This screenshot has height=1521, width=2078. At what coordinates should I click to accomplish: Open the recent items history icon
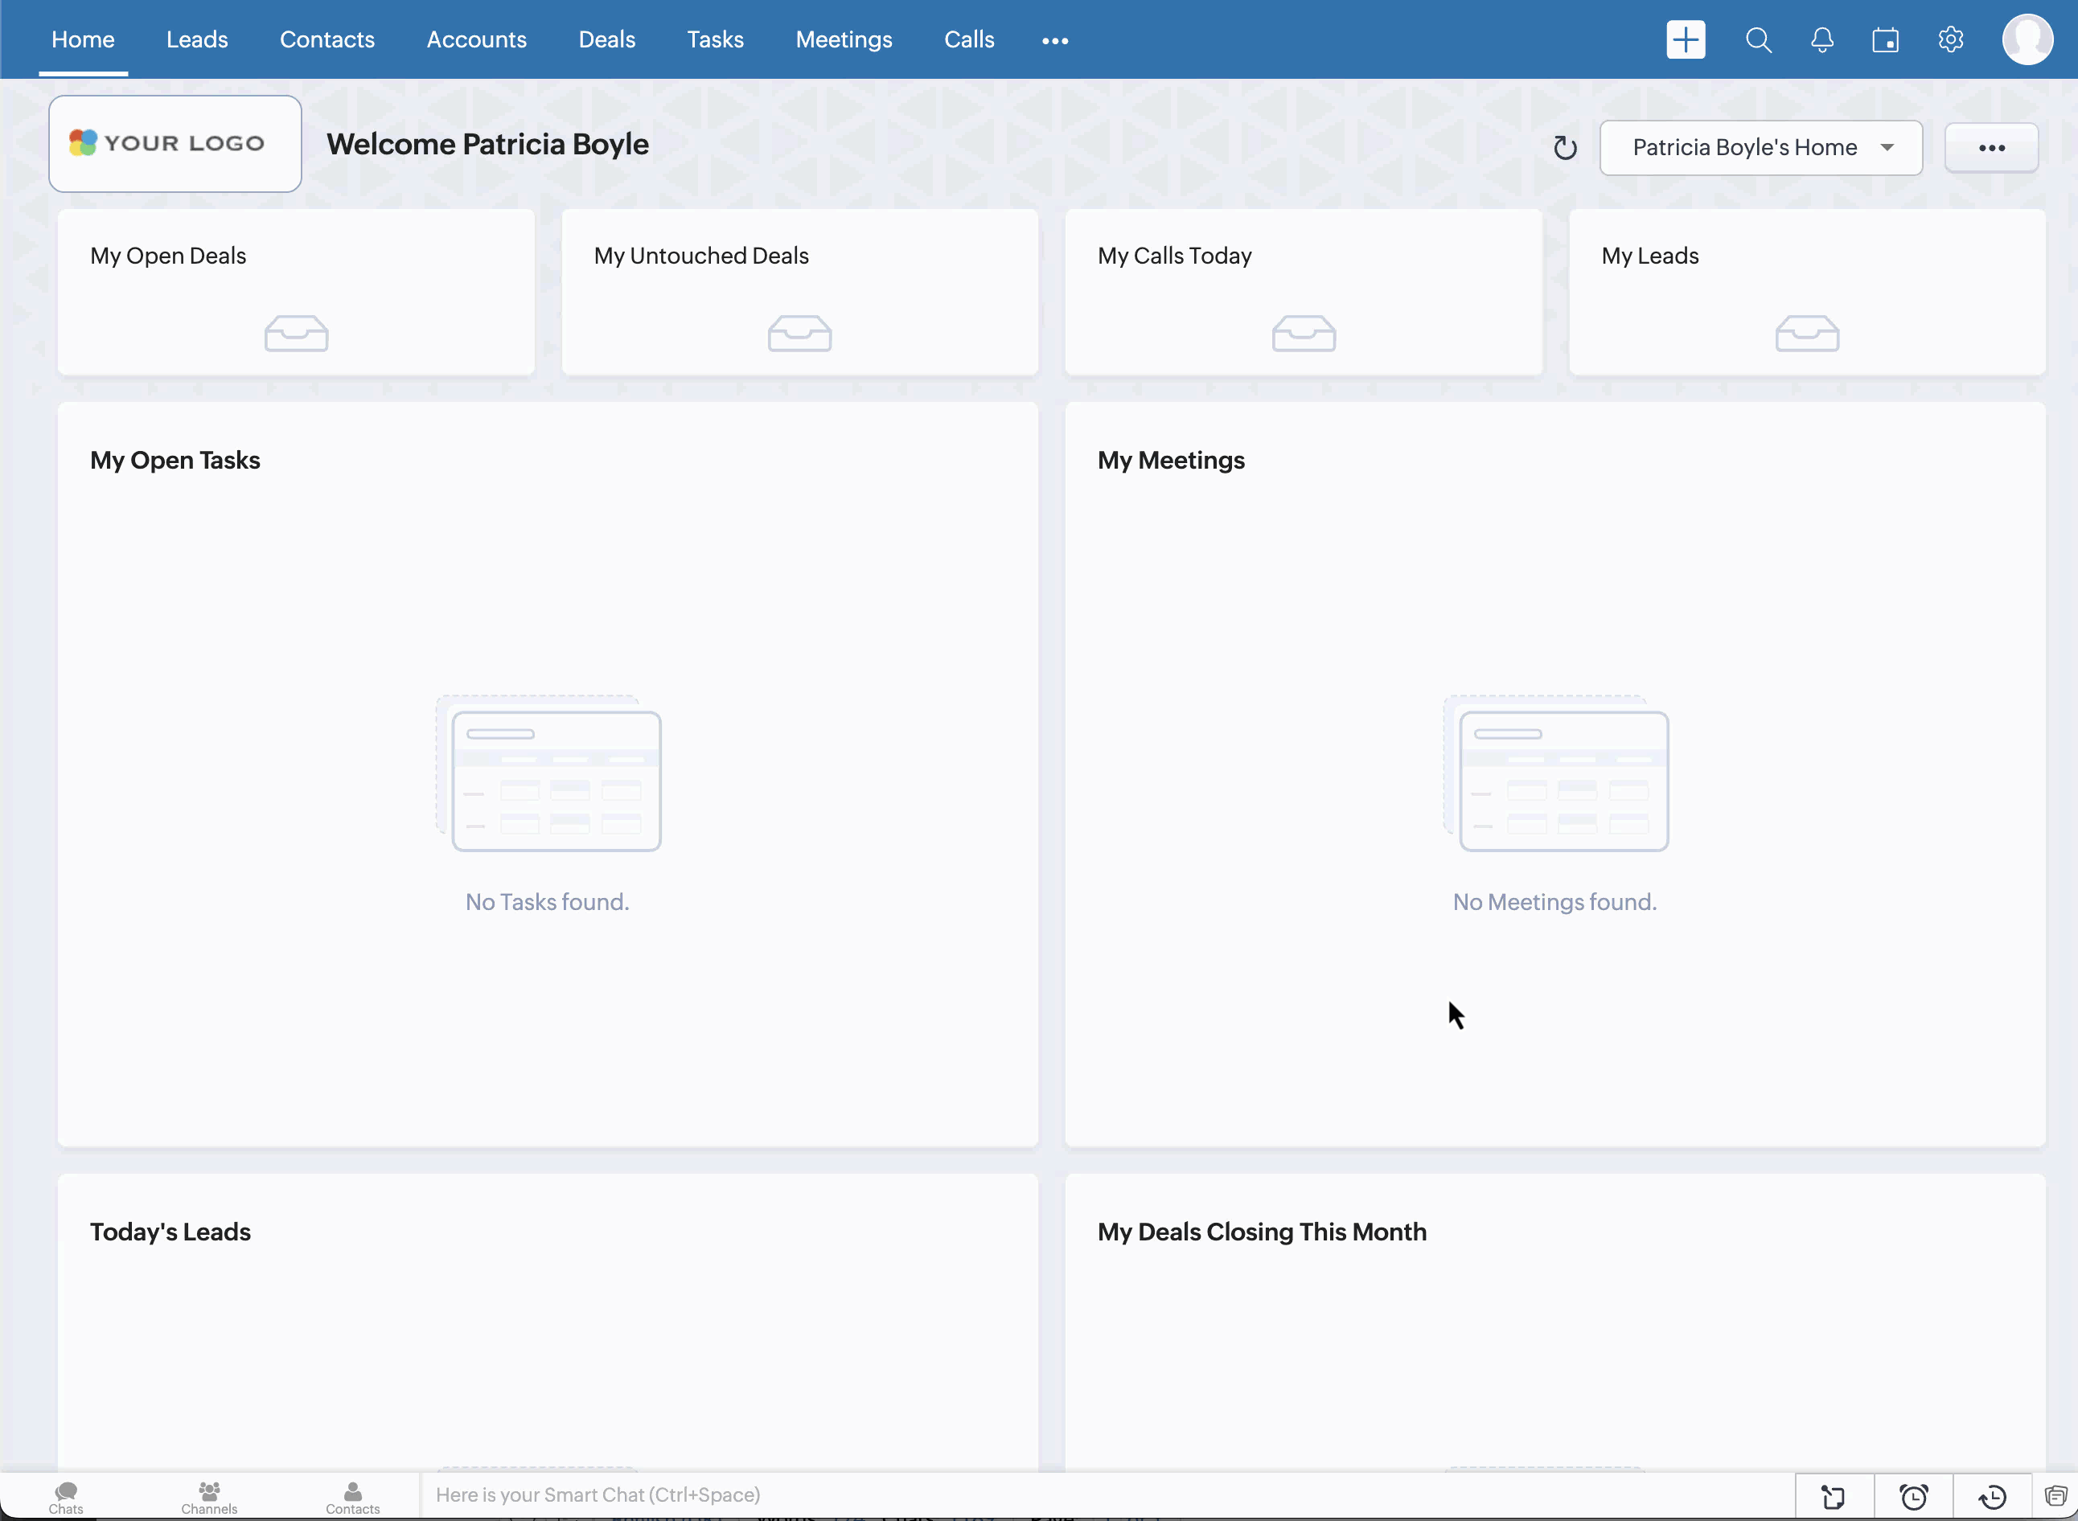(x=1992, y=1496)
